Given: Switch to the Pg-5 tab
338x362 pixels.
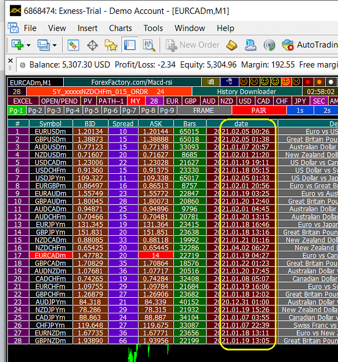Looking at the screenshot, I should point(92,111).
